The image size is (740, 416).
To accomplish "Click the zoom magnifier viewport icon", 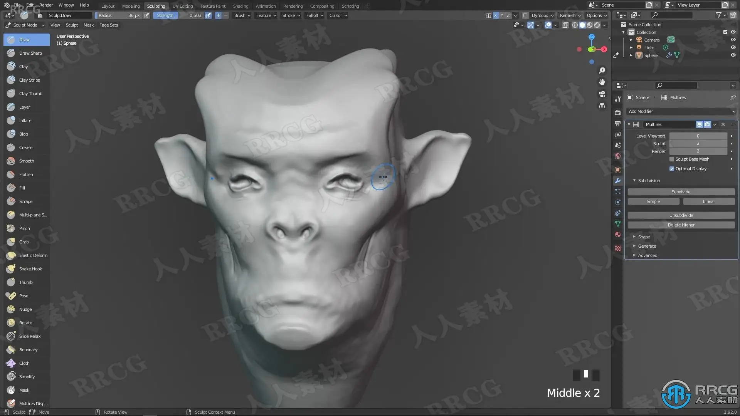I will 602,70.
